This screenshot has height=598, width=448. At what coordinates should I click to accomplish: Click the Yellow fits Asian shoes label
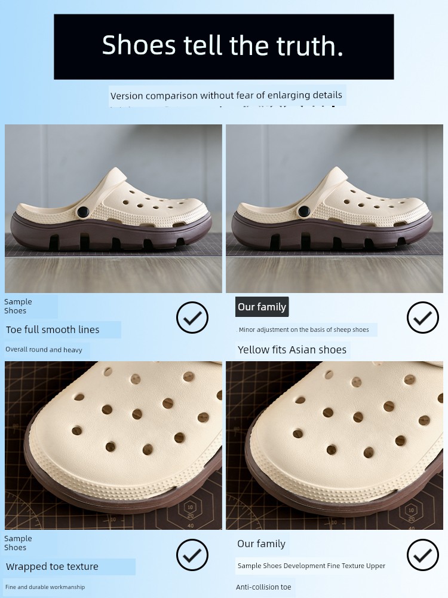click(x=292, y=350)
